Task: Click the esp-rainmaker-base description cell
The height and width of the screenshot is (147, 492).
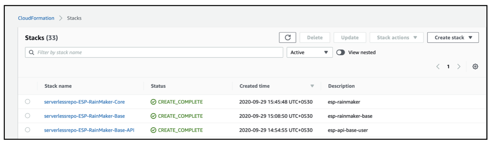Action: tap(351, 116)
